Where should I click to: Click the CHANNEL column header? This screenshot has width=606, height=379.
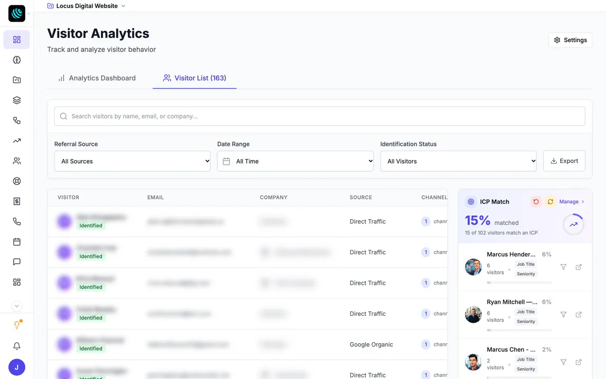tap(434, 197)
